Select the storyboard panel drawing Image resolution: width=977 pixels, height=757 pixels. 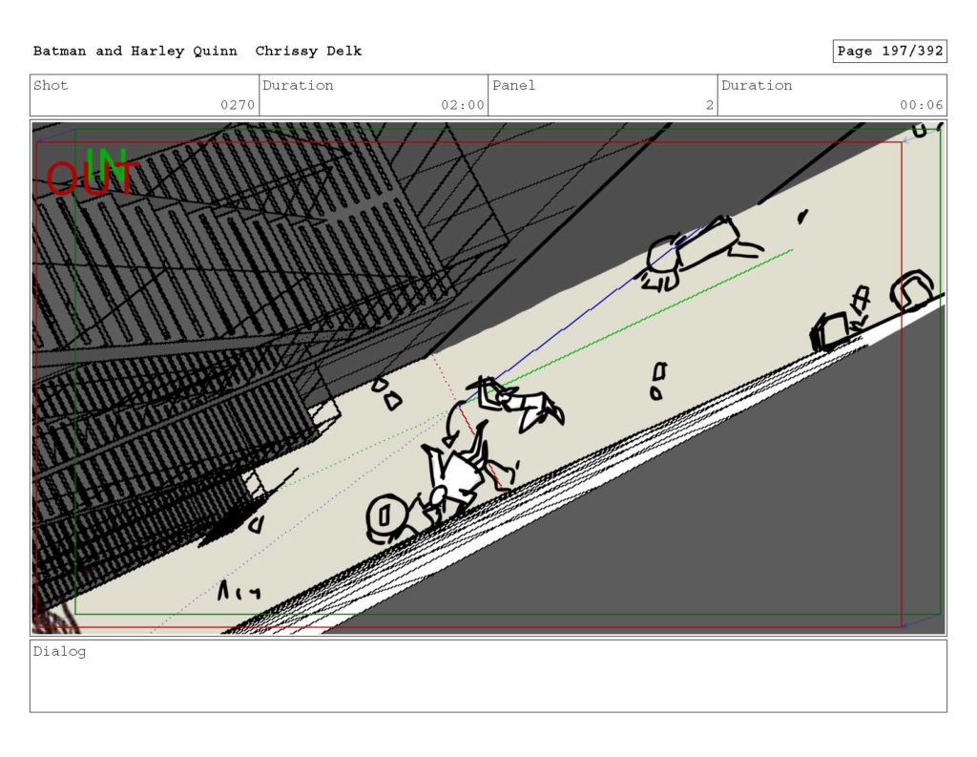click(x=488, y=378)
